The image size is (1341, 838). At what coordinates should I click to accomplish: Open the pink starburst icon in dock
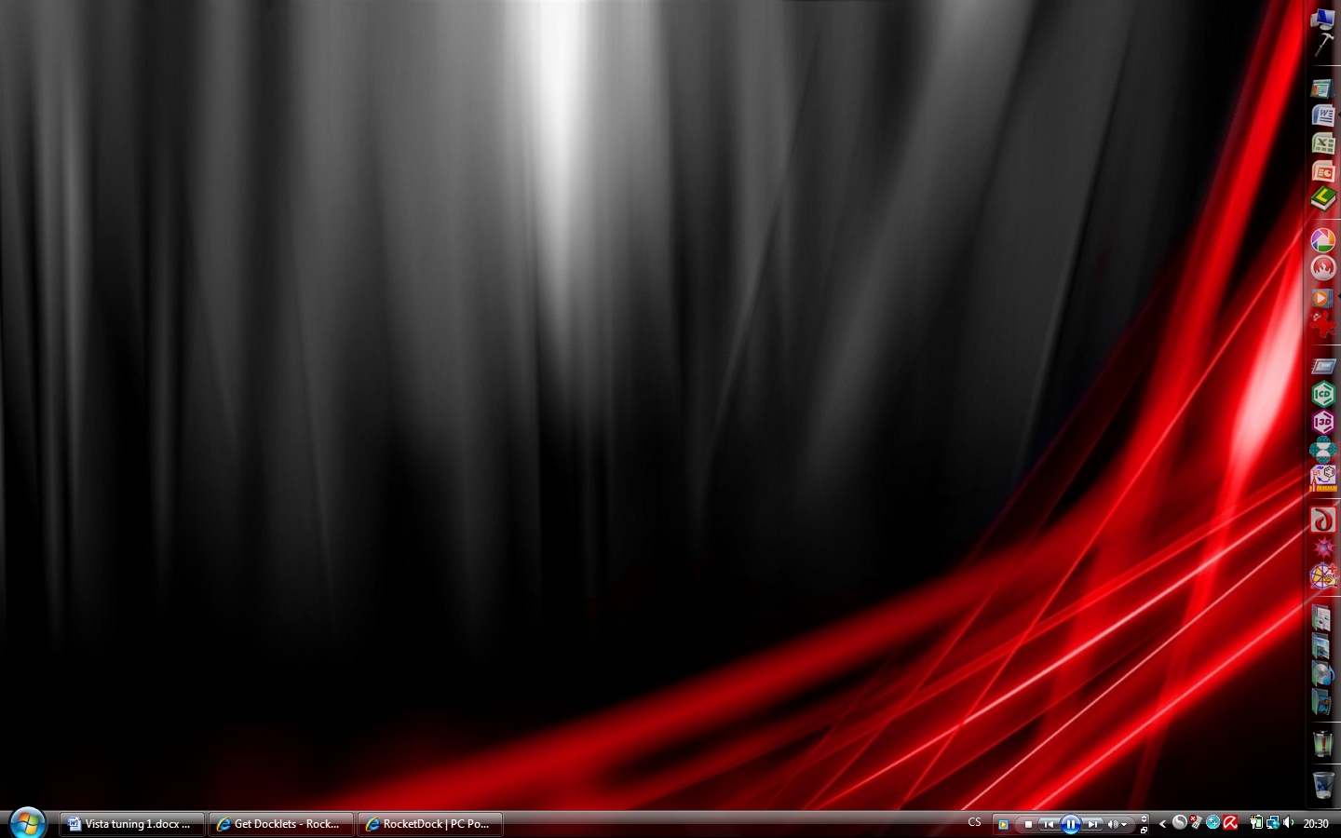pos(1323,547)
